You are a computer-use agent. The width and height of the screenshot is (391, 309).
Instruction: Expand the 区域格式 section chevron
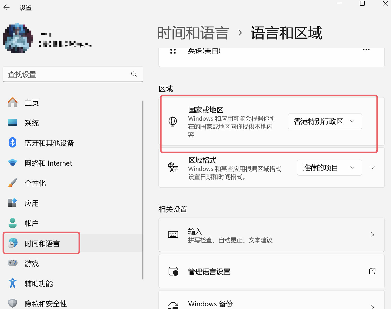click(372, 167)
